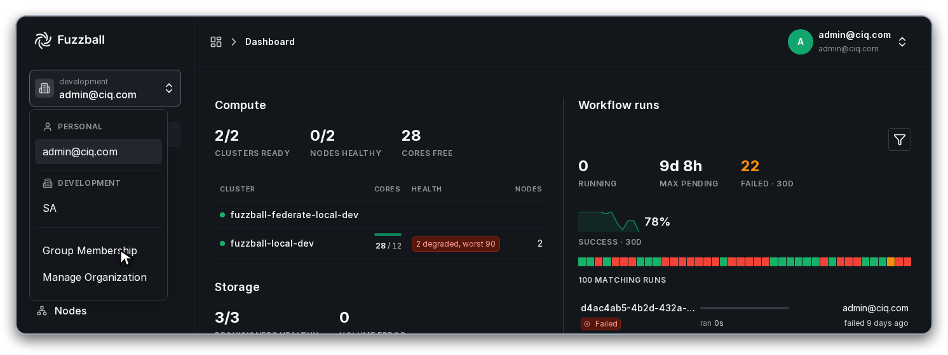Click the 2/2 clusters ready value
948x355 pixels.
(x=227, y=136)
